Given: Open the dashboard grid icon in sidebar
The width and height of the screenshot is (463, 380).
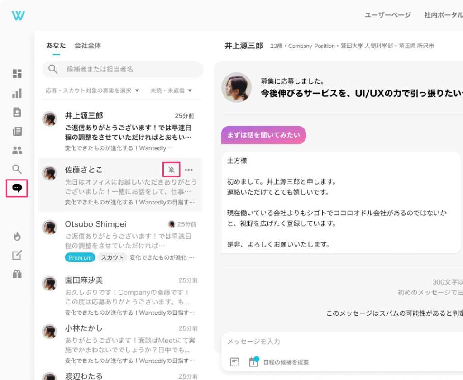Looking at the screenshot, I should (x=17, y=73).
